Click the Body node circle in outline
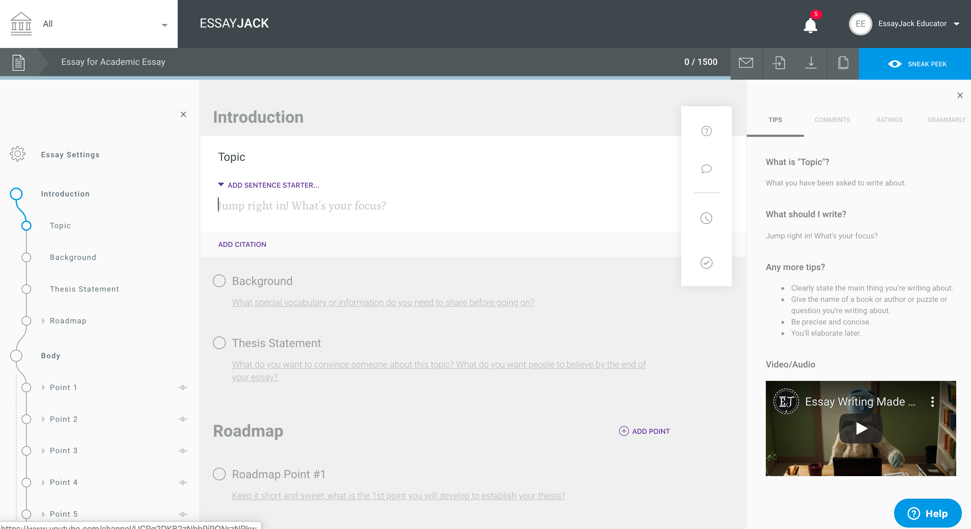This screenshot has width=971, height=529. pyautogui.click(x=16, y=355)
